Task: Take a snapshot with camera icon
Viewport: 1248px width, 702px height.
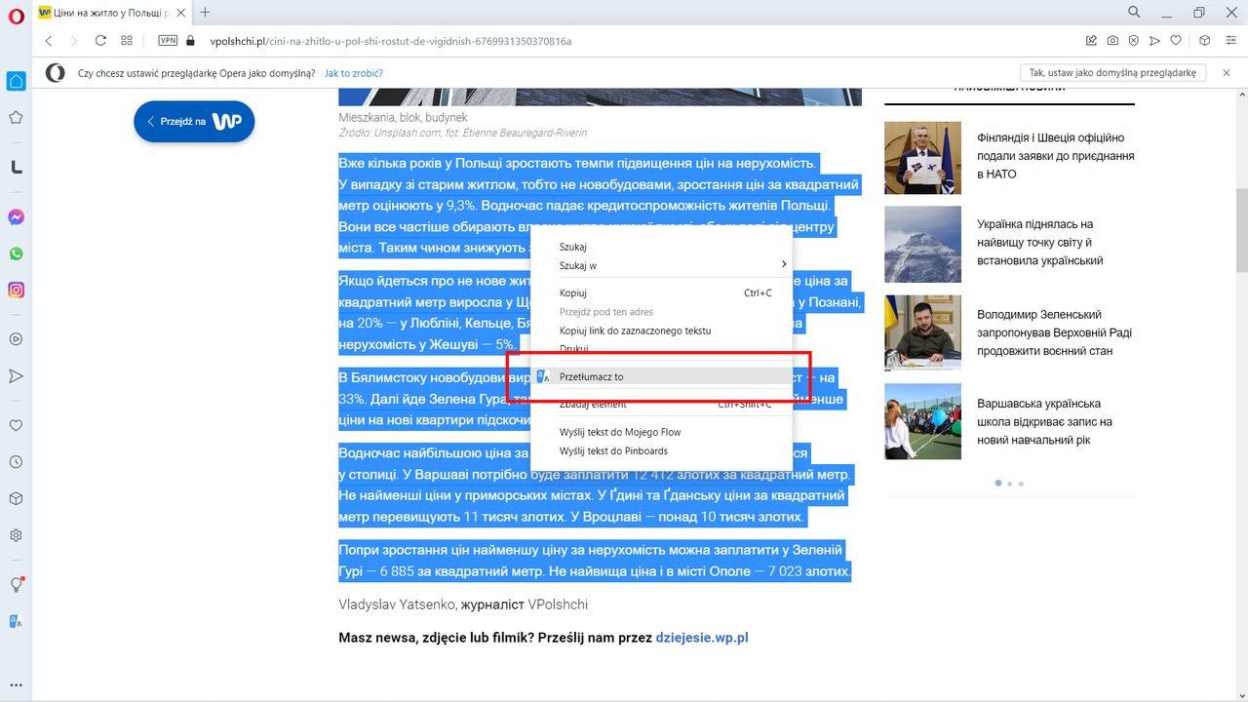Action: coord(1112,41)
